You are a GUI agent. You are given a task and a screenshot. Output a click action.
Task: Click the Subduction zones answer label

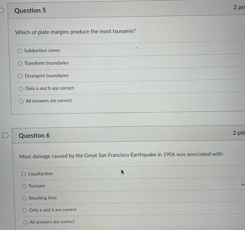(x=42, y=50)
